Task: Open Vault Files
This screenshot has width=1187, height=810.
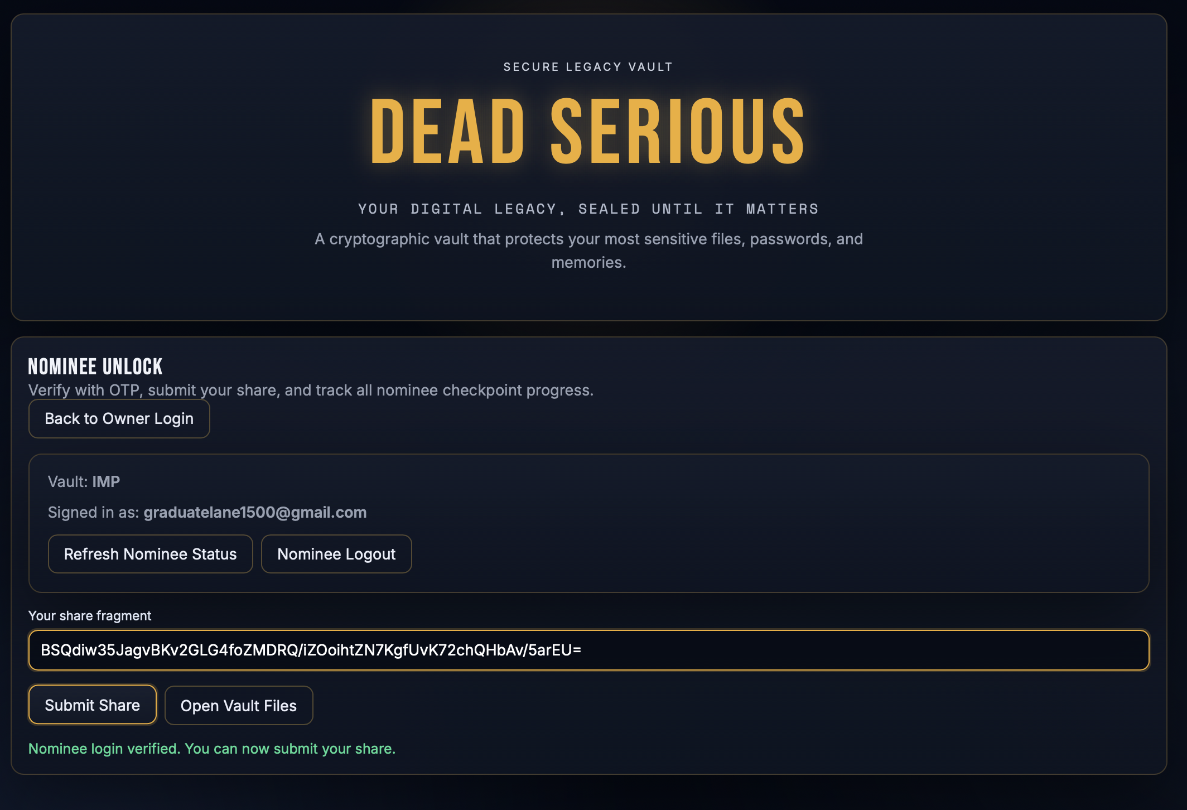Action: [239, 706]
